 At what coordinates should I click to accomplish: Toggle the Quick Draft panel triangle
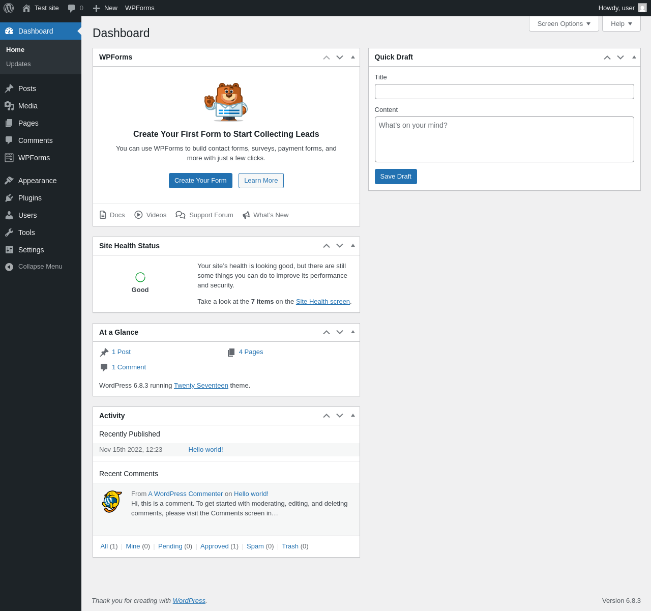(x=634, y=57)
